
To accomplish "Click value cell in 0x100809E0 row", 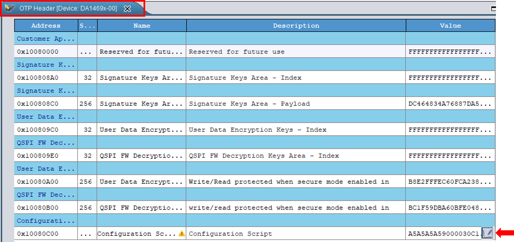I will [x=450, y=155].
